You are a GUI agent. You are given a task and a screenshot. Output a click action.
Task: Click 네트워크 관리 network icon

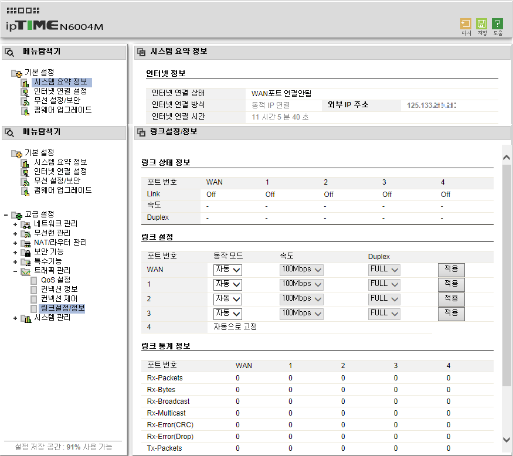(x=26, y=224)
